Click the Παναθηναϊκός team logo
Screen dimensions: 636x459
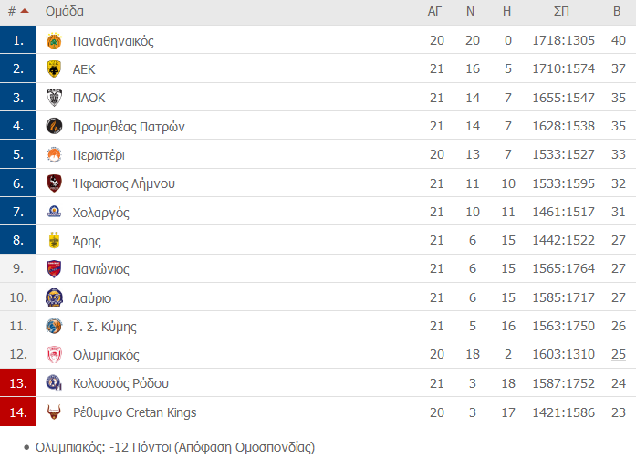[54, 41]
